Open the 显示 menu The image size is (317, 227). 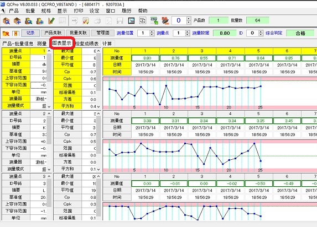(x=62, y=11)
